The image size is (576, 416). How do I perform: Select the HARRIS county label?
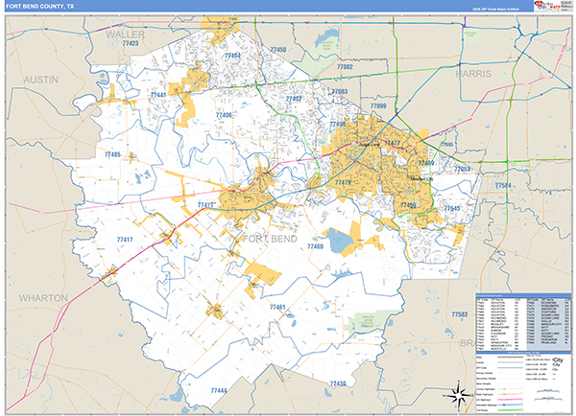472,73
